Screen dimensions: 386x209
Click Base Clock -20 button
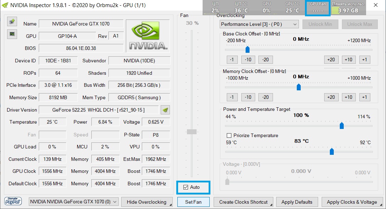[x=266, y=60]
